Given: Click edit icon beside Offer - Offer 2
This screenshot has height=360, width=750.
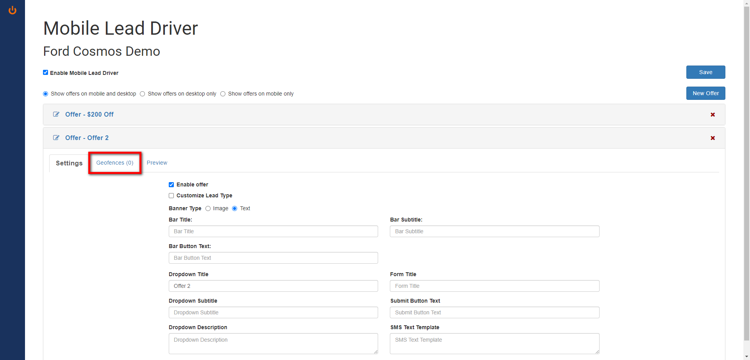Looking at the screenshot, I should [56, 138].
